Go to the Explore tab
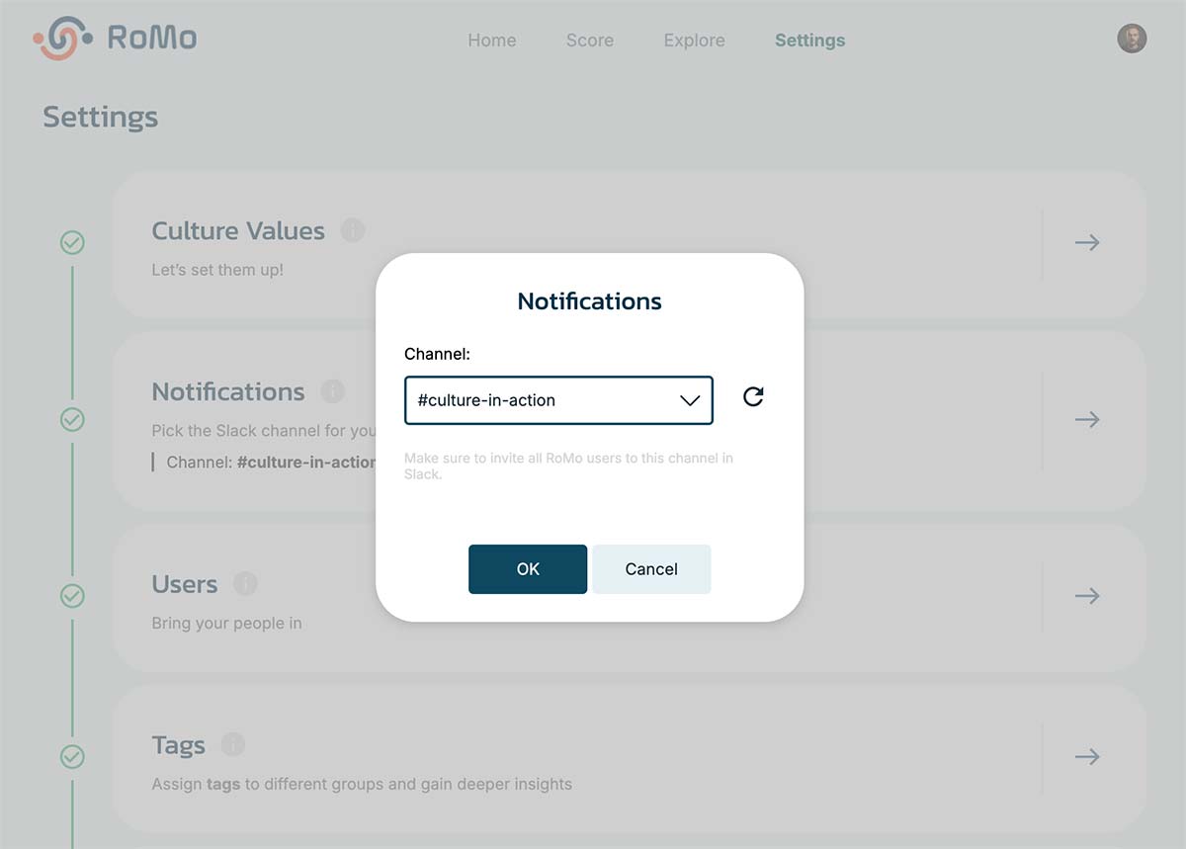 (695, 41)
